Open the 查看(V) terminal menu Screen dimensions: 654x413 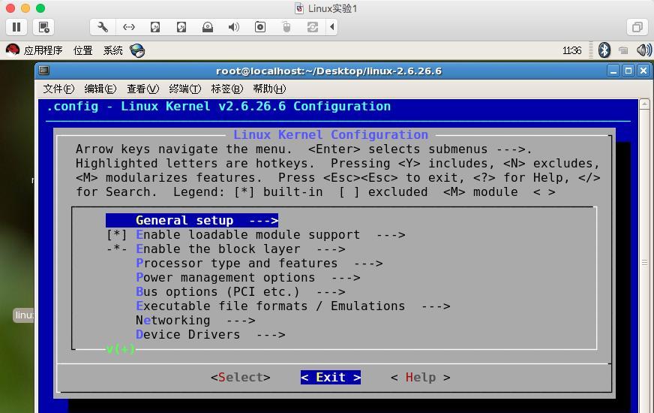[142, 89]
